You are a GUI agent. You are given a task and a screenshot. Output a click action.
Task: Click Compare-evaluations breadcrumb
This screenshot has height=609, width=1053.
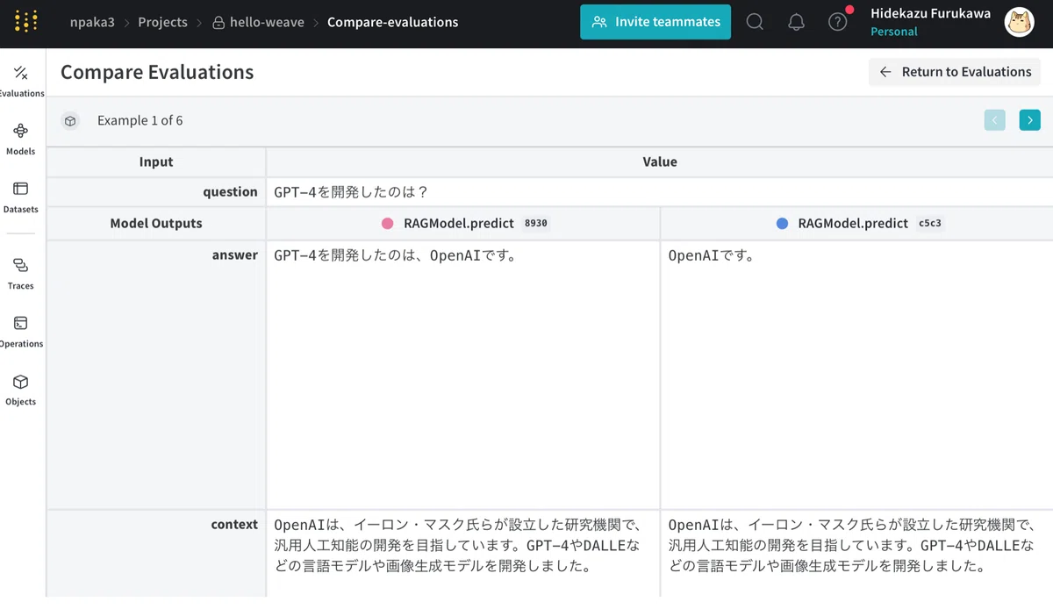392,22
